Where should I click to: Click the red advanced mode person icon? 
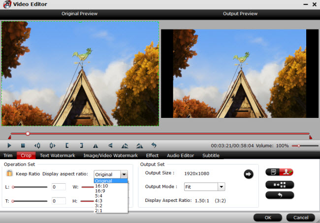(x=287, y=172)
